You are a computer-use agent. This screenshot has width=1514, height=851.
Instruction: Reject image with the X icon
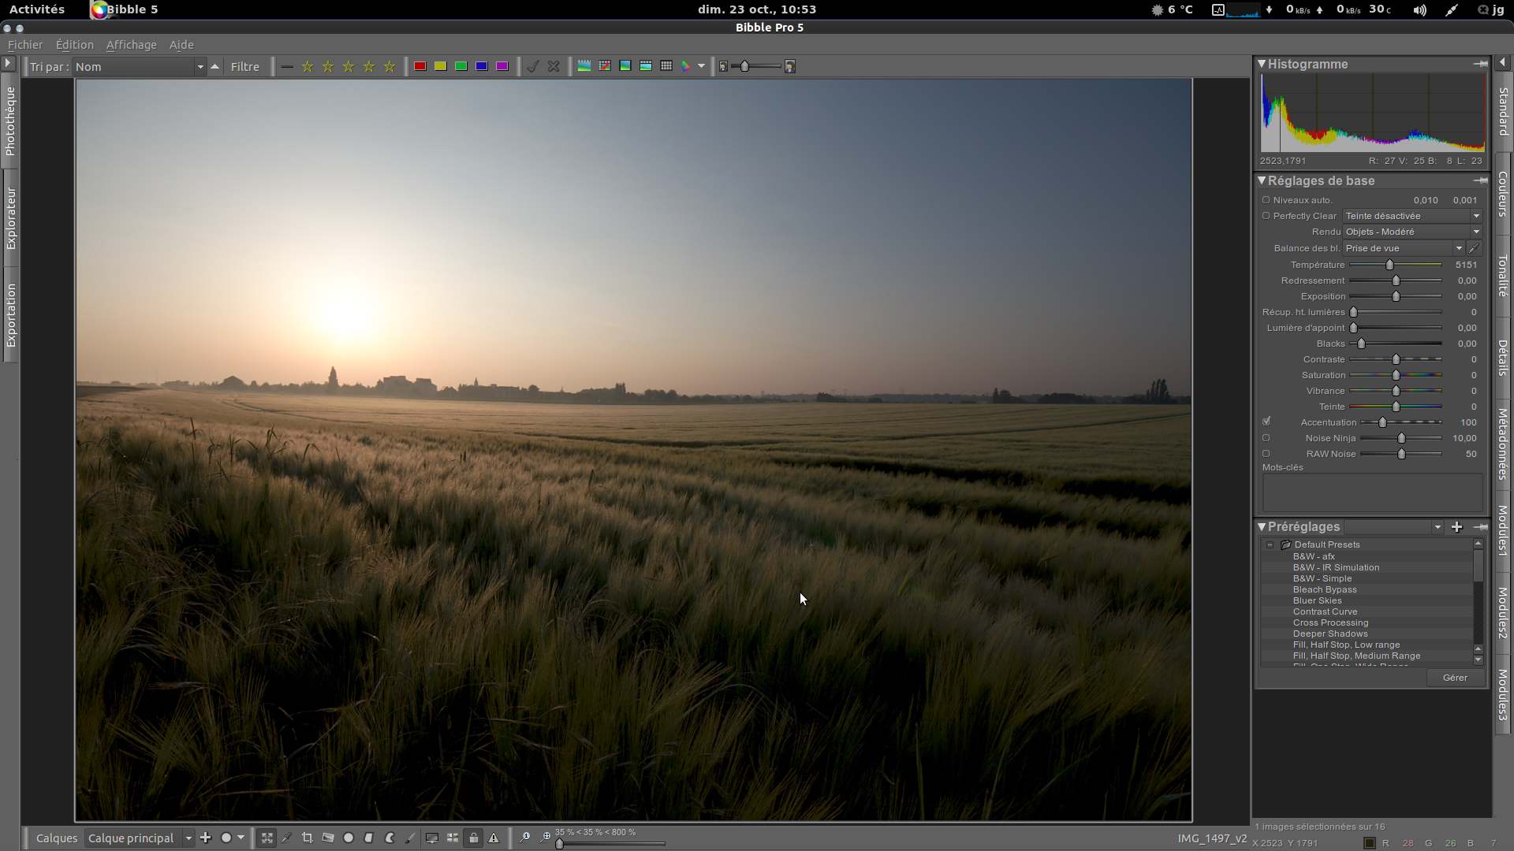(554, 66)
